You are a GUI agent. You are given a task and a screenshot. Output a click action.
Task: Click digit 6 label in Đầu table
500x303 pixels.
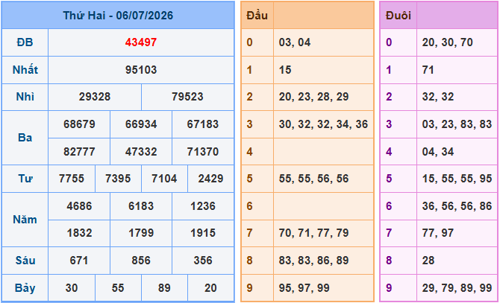[249, 206]
